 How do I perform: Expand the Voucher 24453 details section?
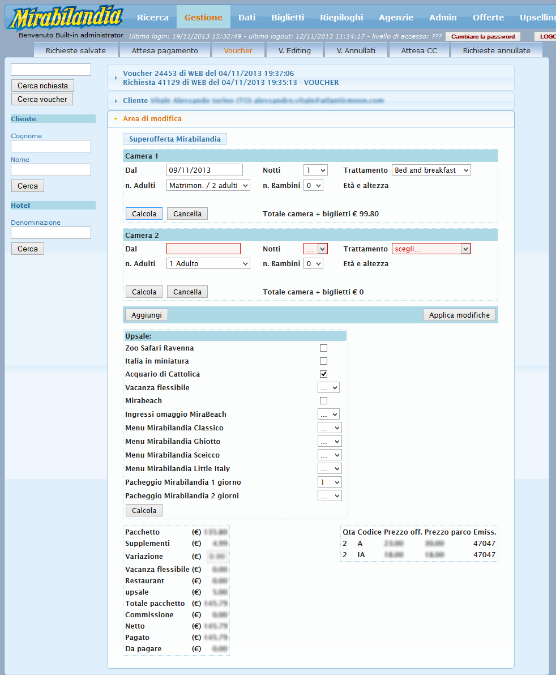point(310,78)
